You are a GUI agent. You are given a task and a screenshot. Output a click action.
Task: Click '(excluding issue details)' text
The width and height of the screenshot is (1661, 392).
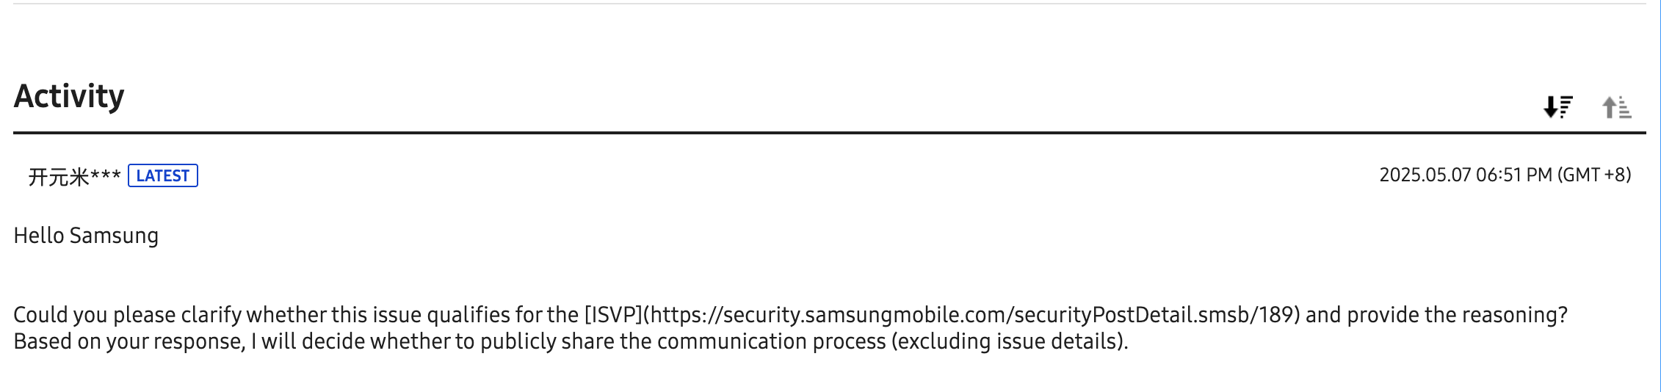pos(1009,341)
